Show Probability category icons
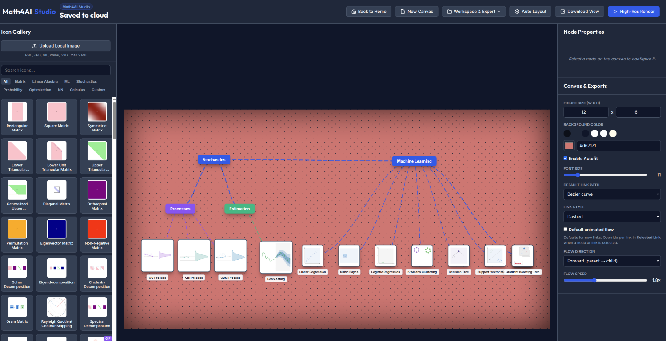Image resolution: width=666 pixels, height=341 pixels. (x=13, y=90)
